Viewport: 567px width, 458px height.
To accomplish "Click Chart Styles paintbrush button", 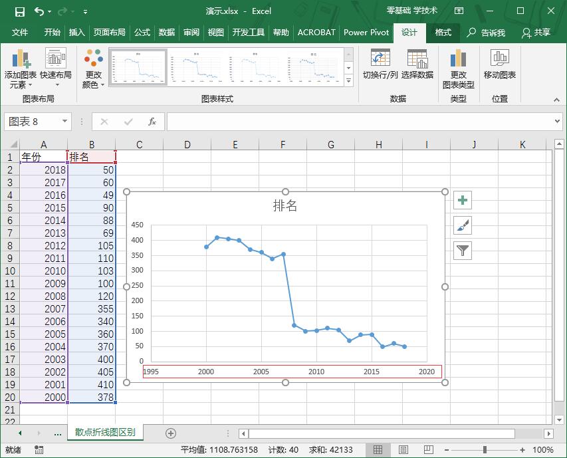I will (463, 225).
